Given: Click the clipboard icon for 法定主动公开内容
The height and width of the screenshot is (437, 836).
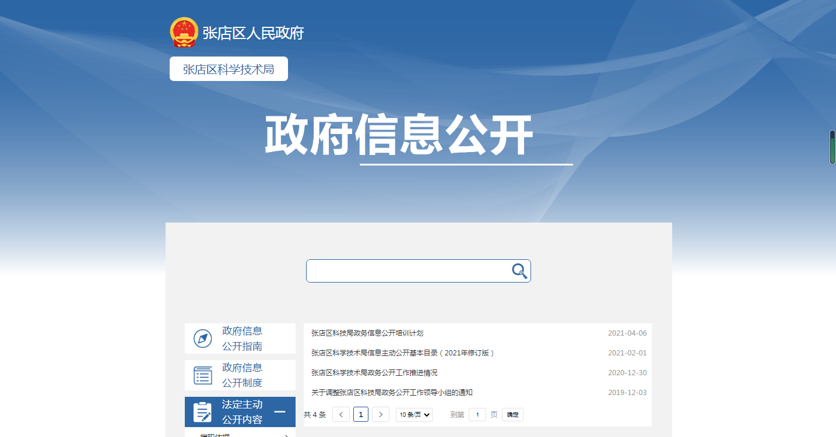Looking at the screenshot, I should click(202, 412).
